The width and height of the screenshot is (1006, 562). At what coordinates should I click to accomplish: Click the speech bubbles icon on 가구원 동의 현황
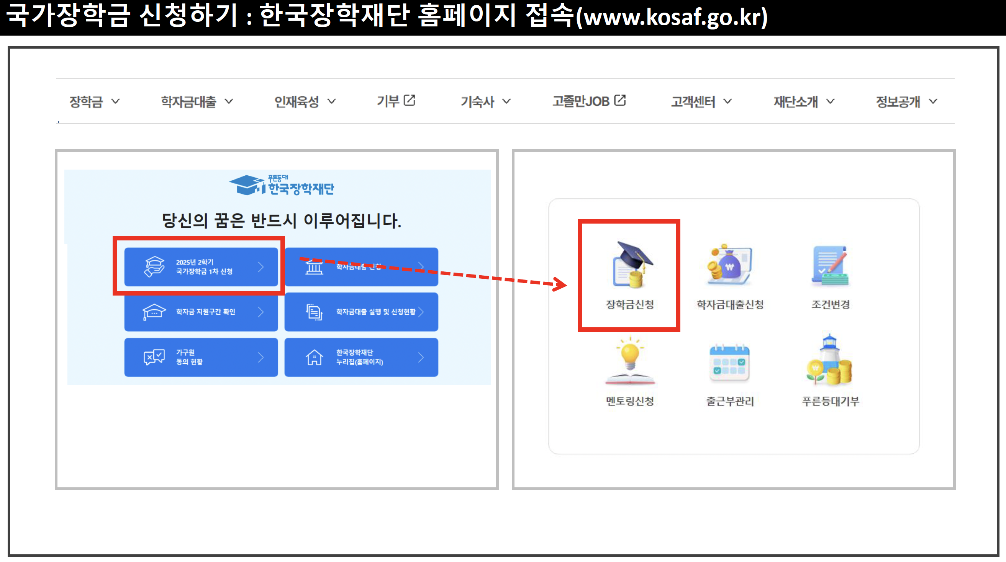coord(154,357)
